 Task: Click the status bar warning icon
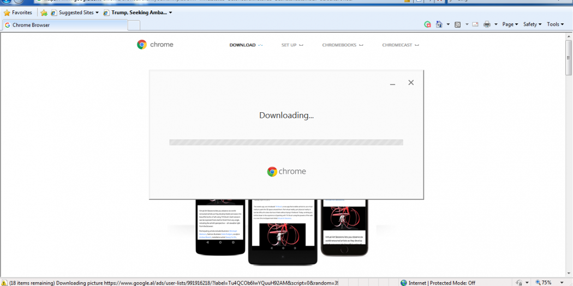tap(4, 283)
